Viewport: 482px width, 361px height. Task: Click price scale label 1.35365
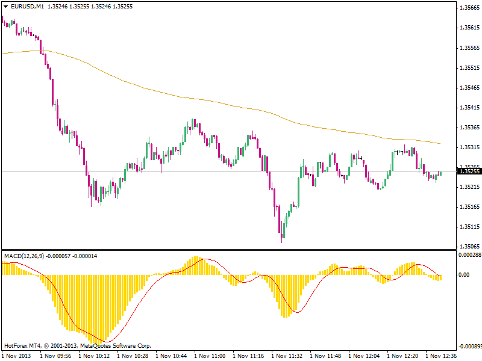[x=469, y=128]
